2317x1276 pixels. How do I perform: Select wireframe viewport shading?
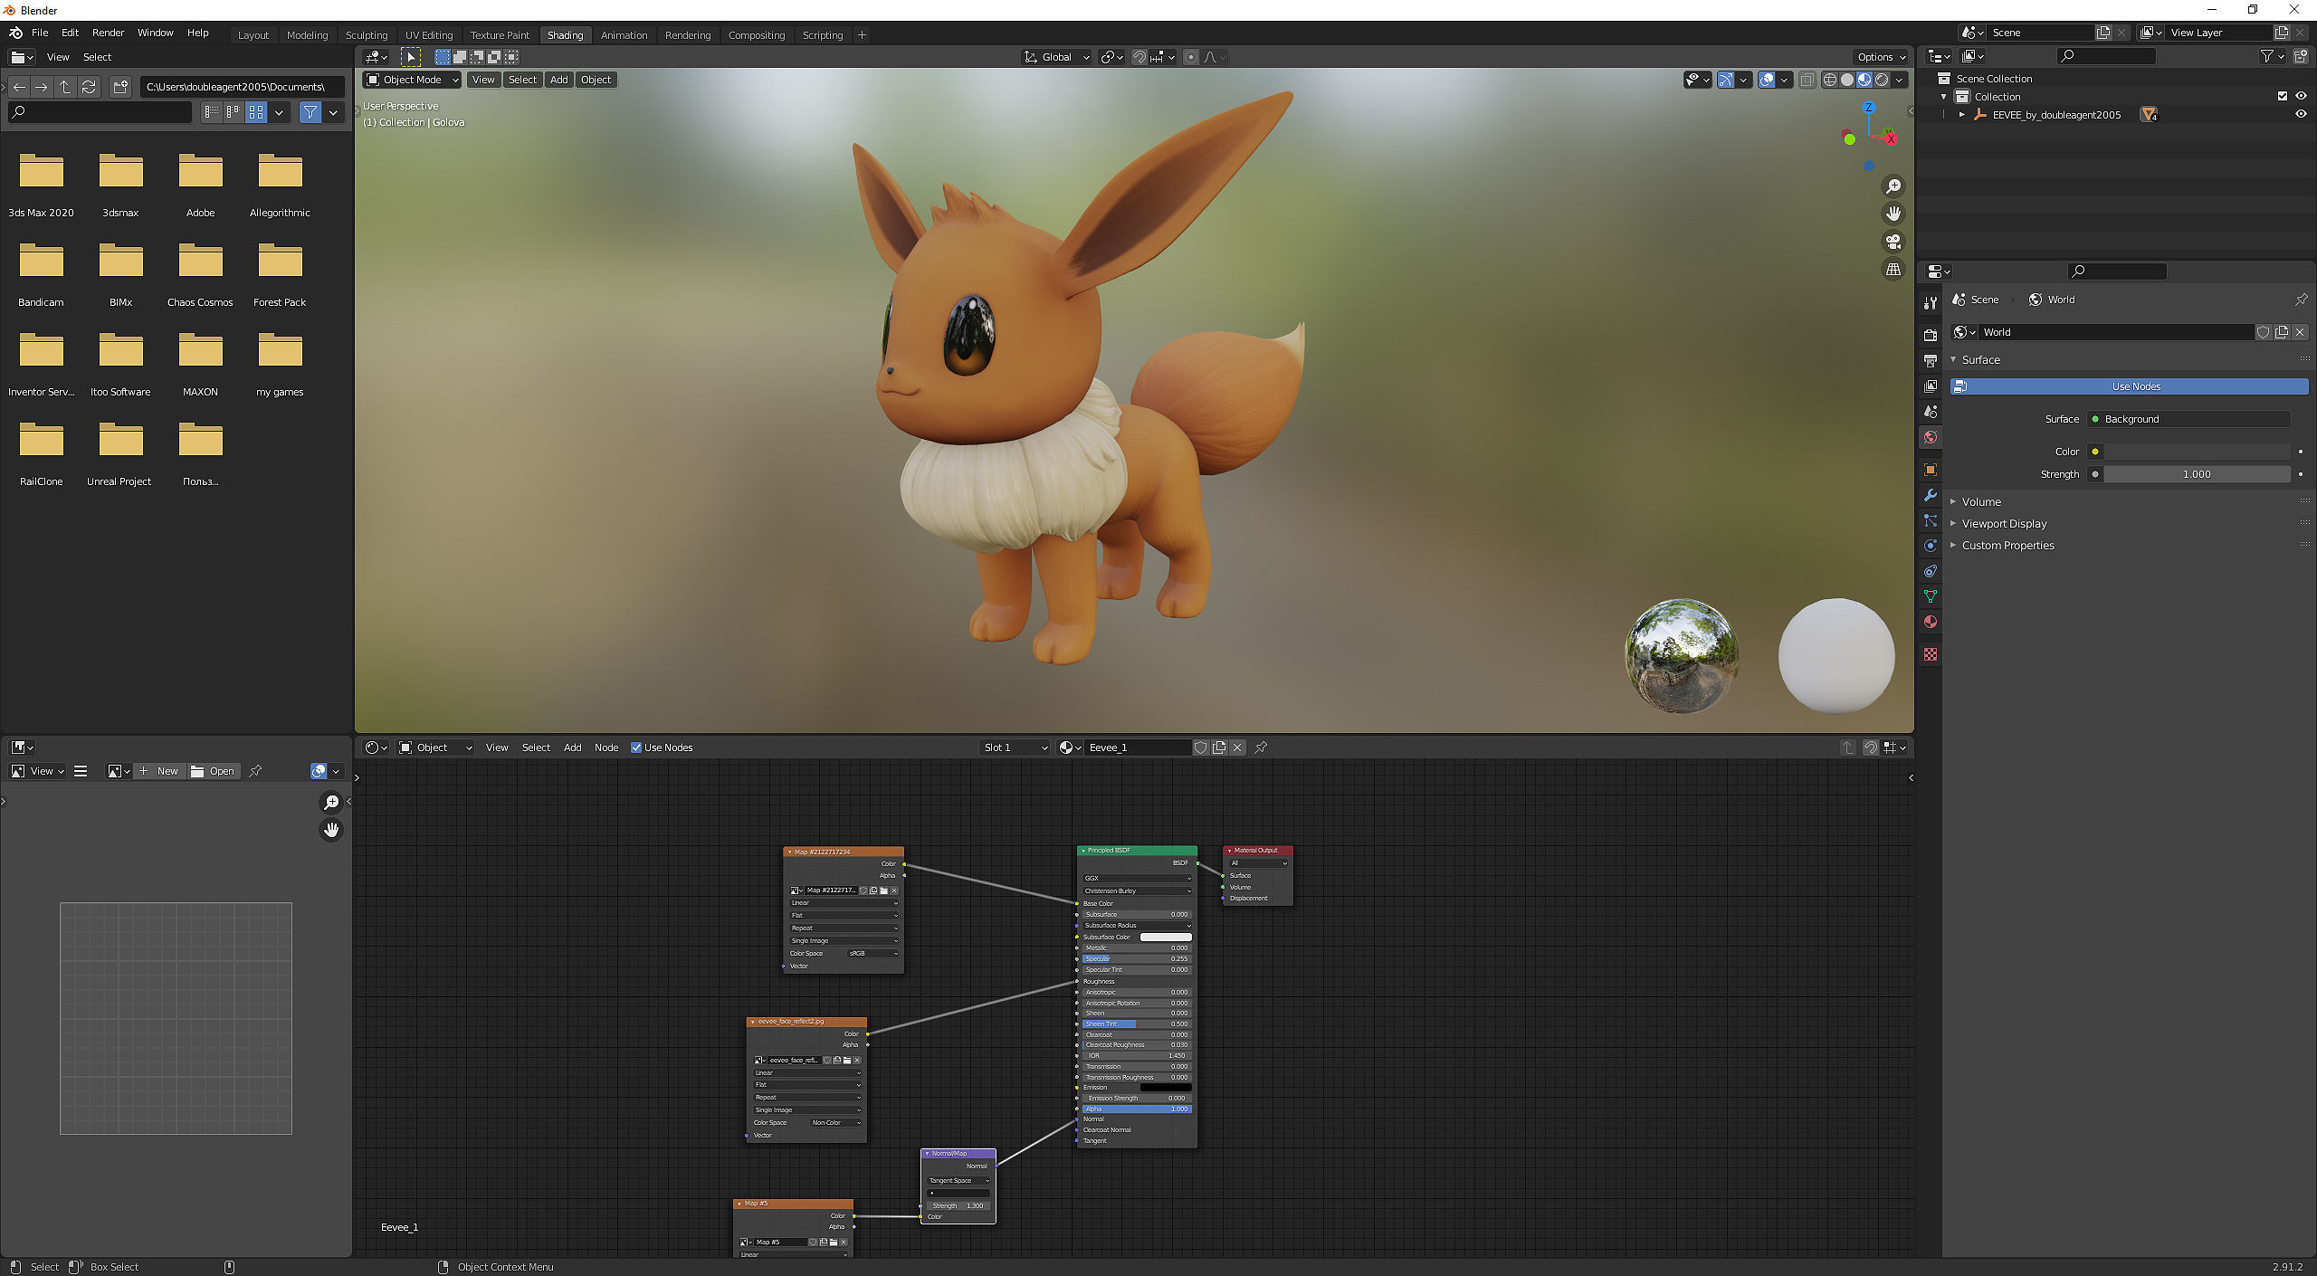pos(1830,80)
